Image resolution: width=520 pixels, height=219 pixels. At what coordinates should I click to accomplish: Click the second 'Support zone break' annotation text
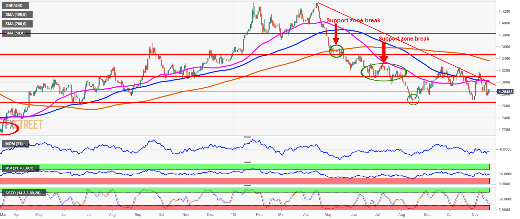404,39
